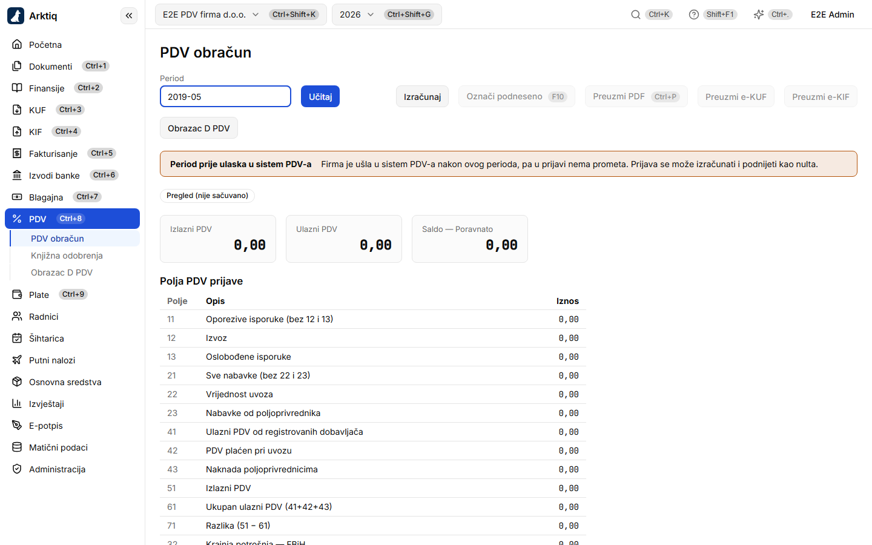This screenshot has width=872, height=545.
Task: Click the Plate wallet icon
Action: (x=17, y=294)
